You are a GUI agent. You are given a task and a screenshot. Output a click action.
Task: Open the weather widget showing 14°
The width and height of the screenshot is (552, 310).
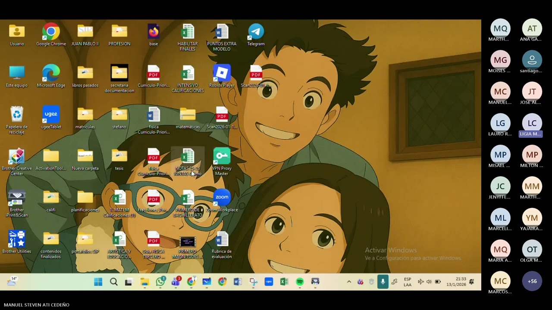click(12, 281)
